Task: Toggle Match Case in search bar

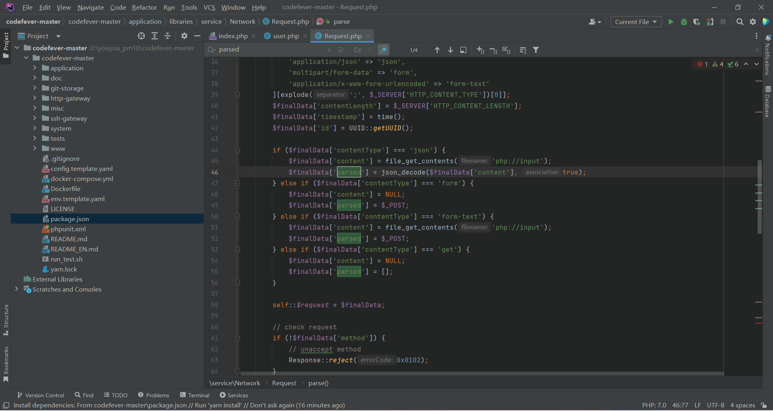Action: tap(358, 50)
